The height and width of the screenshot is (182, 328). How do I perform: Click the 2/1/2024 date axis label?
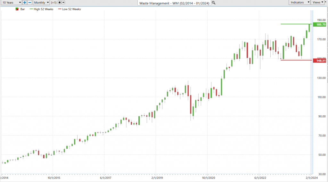pyautogui.click(x=312, y=178)
